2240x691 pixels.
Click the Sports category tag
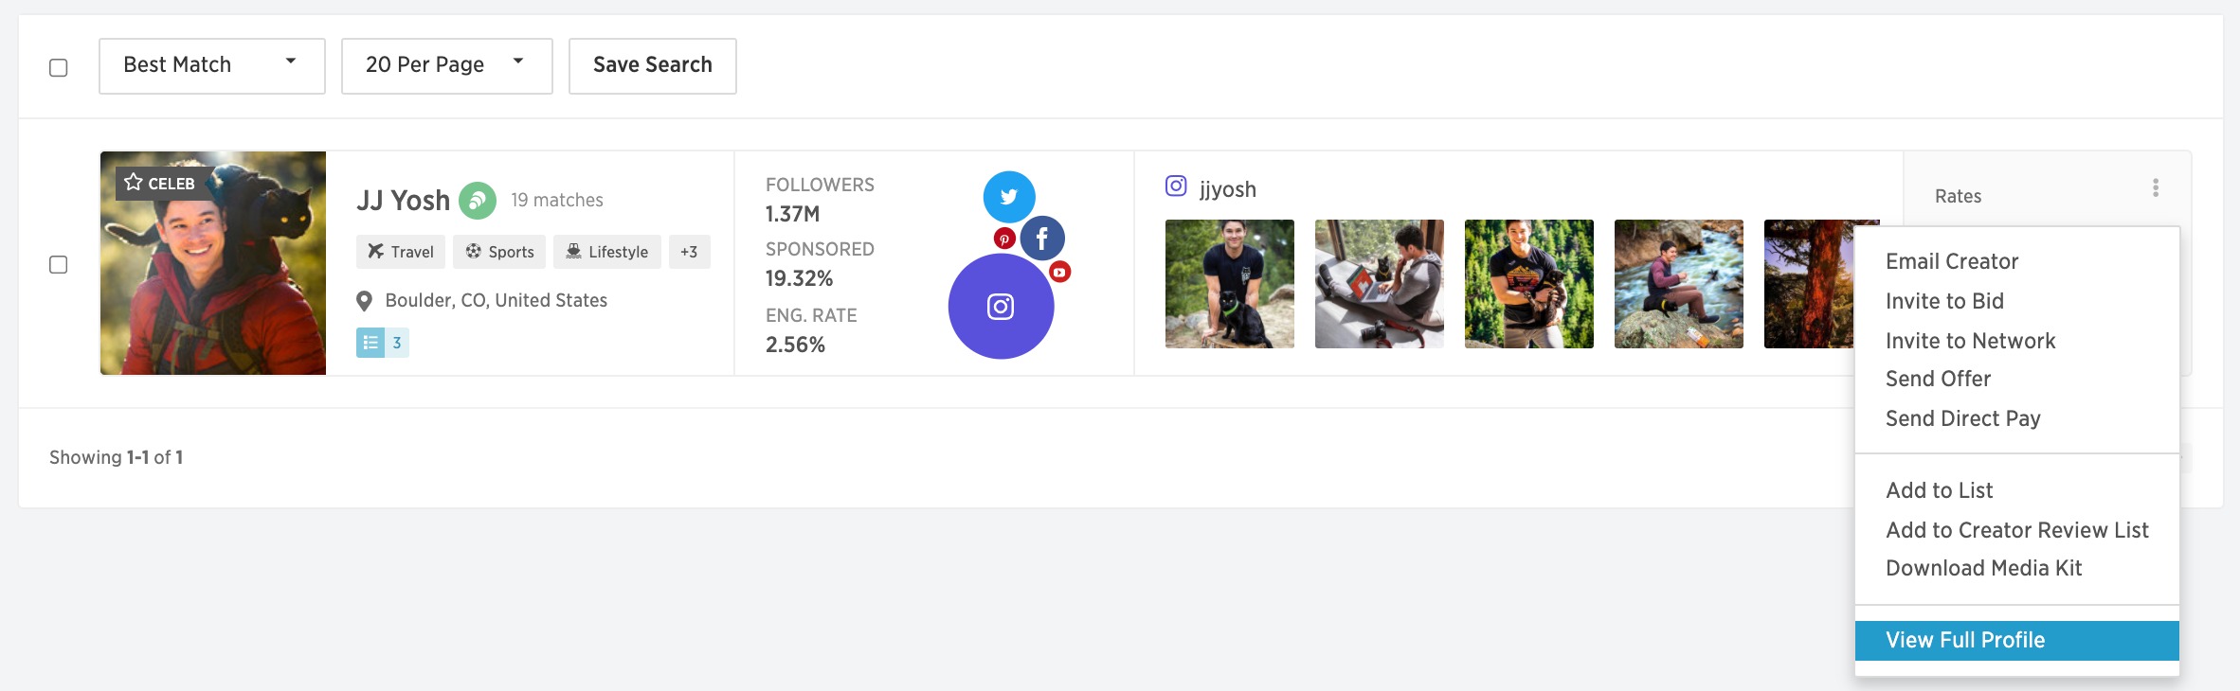[x=499, y=252]
